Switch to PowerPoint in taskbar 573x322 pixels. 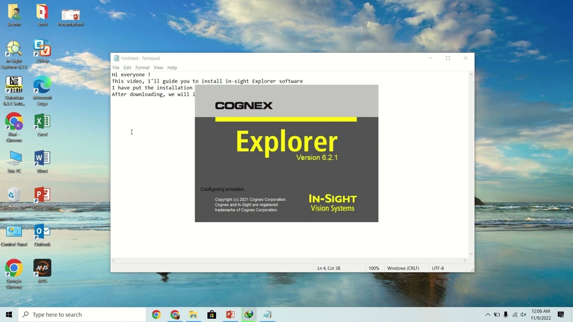(230, 314)
